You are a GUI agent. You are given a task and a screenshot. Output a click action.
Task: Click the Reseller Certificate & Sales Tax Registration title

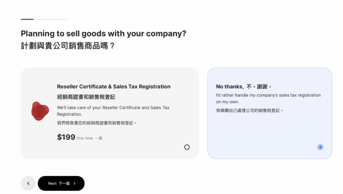pos(113,87)
